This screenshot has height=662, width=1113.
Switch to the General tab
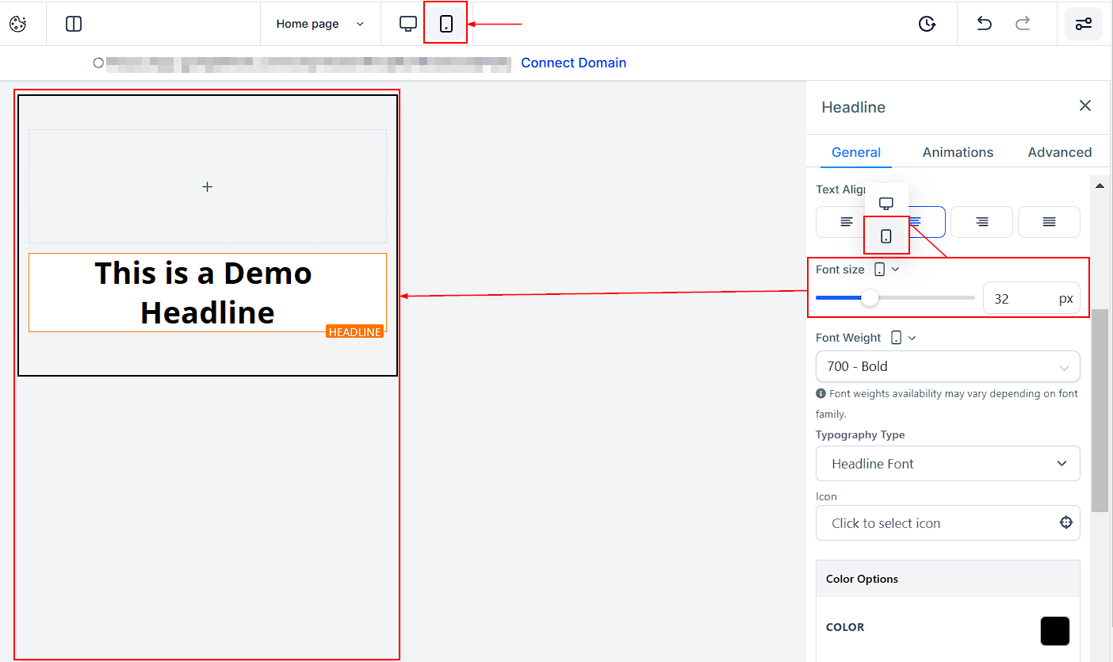856,152
